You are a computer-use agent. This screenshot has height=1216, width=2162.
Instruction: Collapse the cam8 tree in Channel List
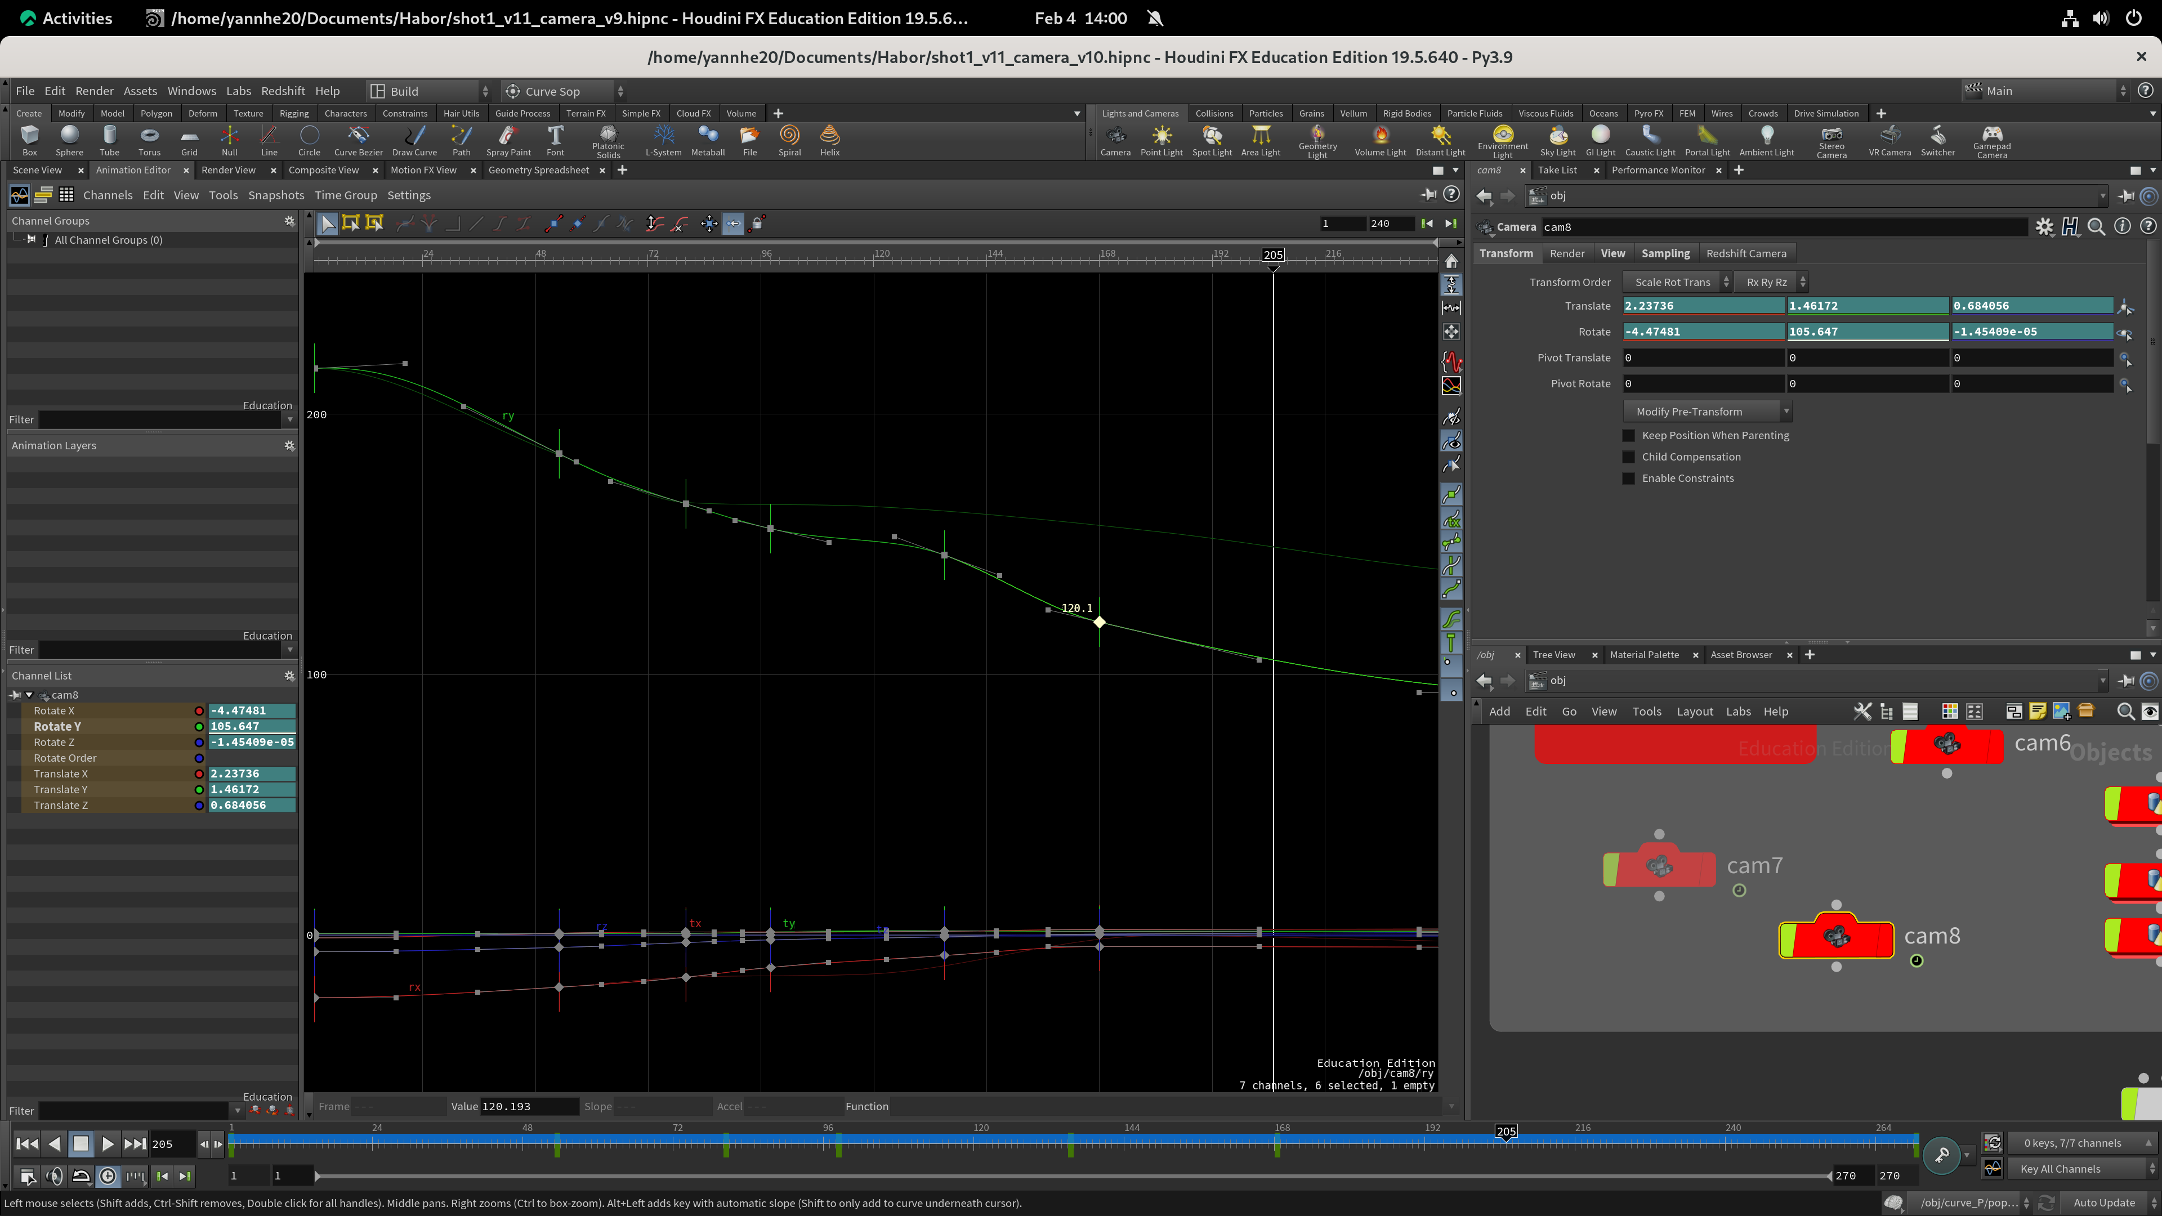(29, 695)
